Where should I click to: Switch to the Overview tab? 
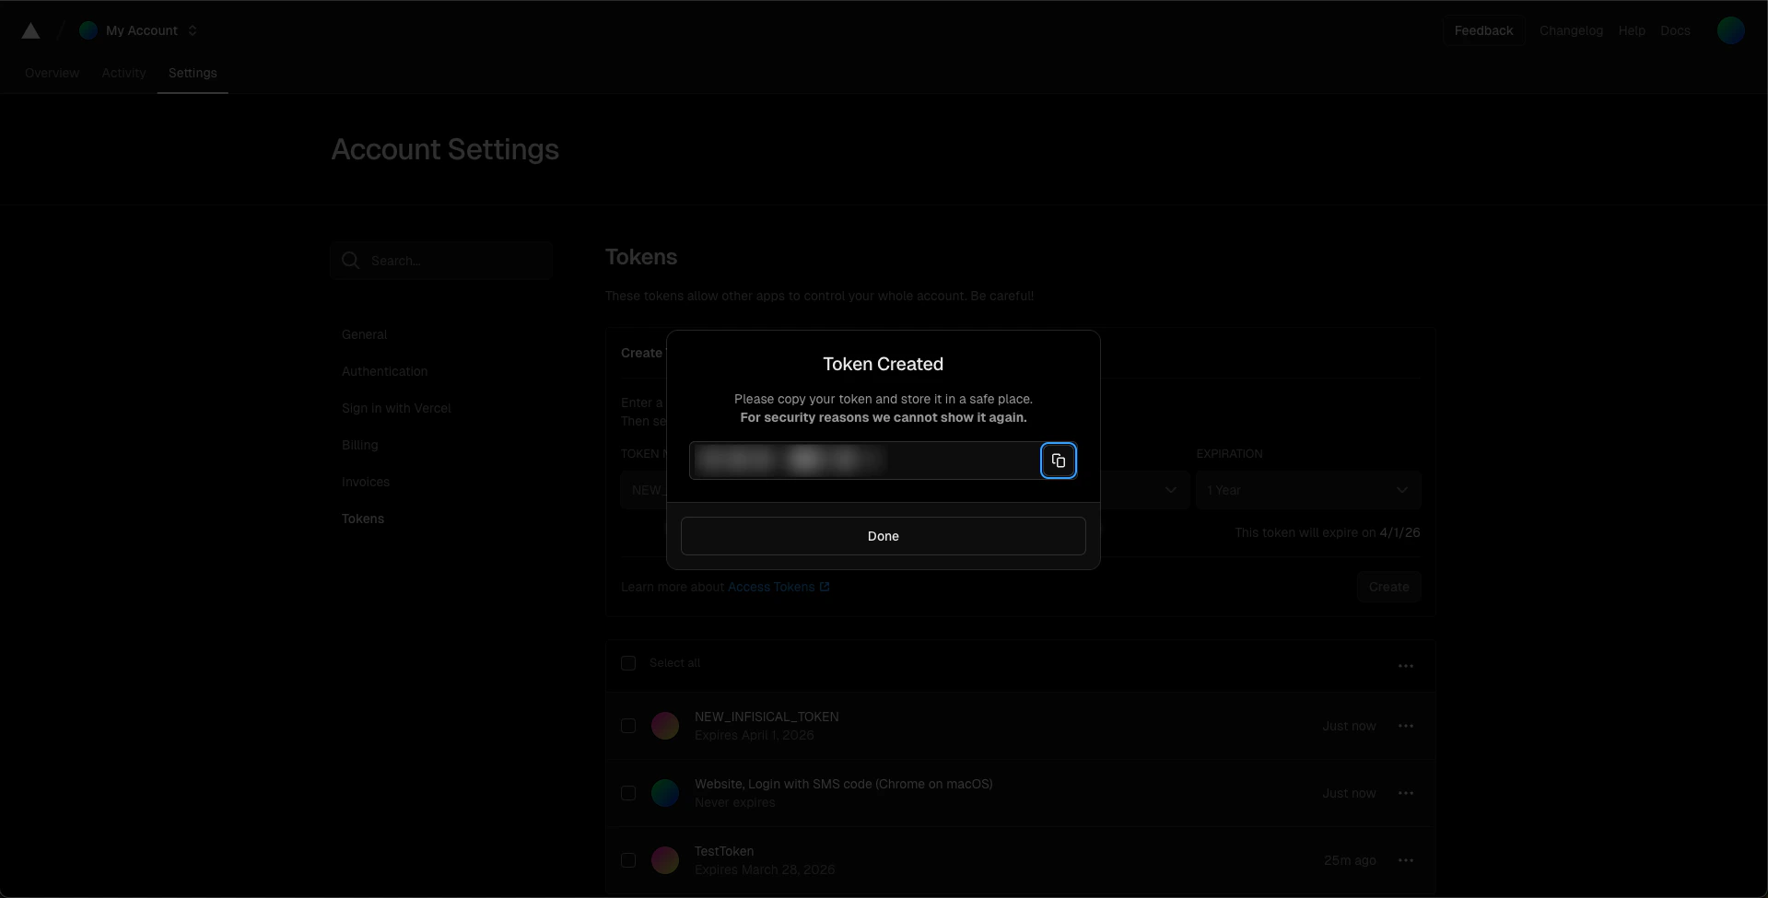click(x=52, y=73)
